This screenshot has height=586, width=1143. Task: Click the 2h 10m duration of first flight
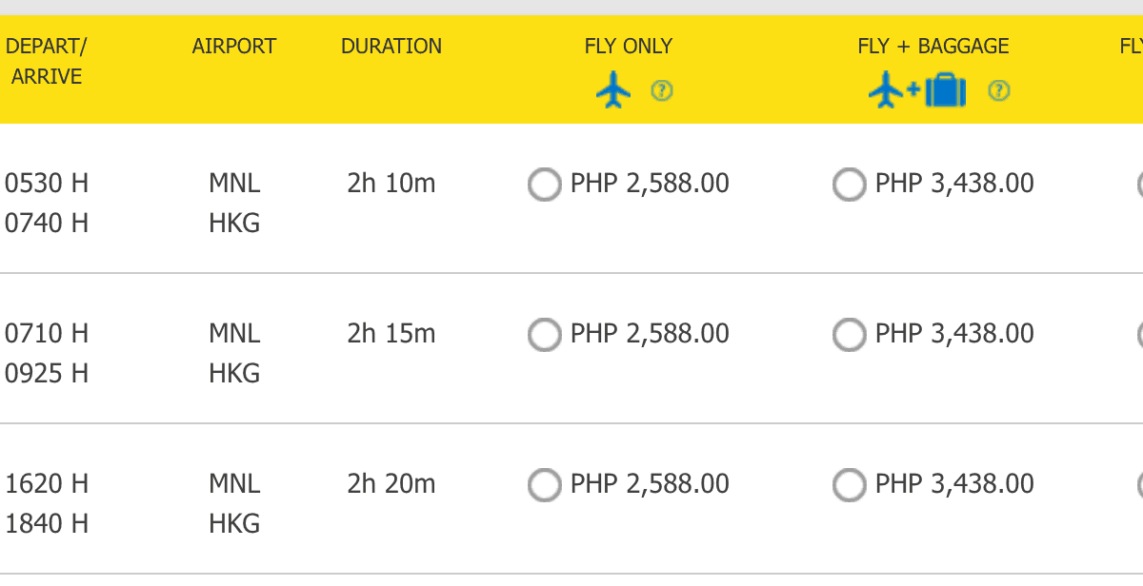click(x=391, y=183)
